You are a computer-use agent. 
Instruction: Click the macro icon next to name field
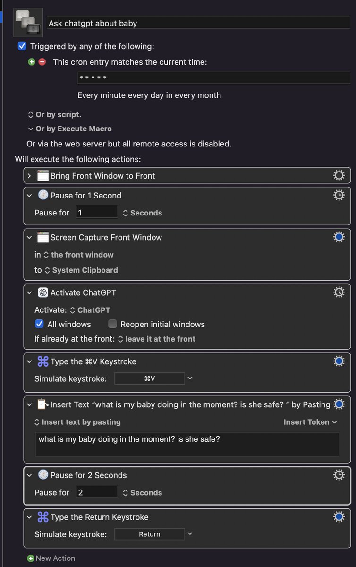pyautogui.click(x=28, y=22)
